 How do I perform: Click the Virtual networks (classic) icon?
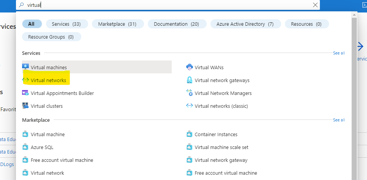coord(189,106)
